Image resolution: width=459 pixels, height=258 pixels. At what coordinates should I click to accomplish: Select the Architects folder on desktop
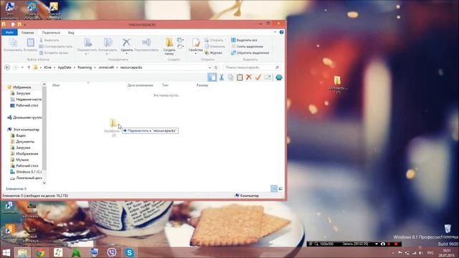click(338, 85)
